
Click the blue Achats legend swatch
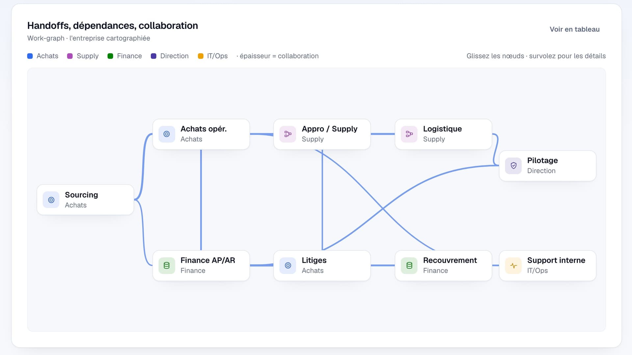click(30, 56)
